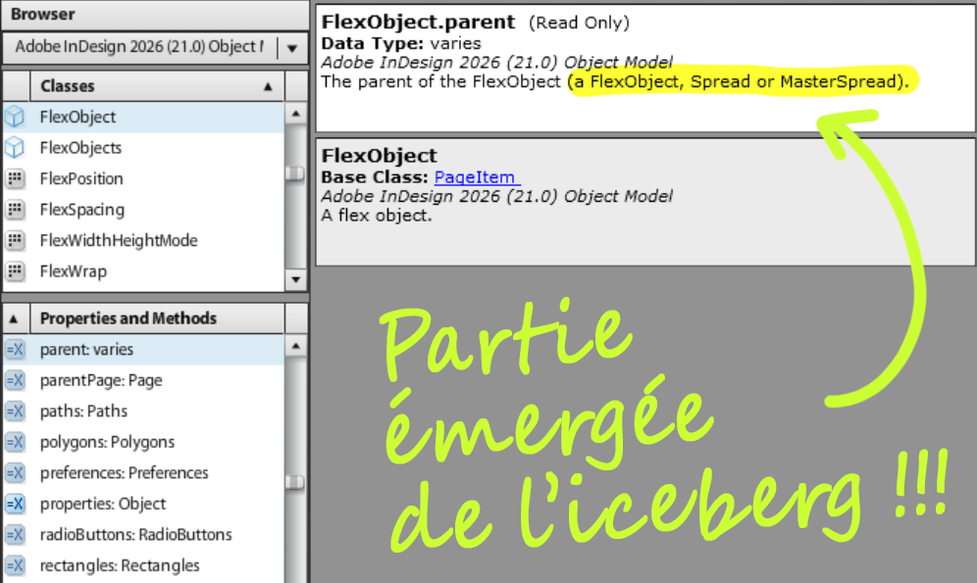Screen dimensions: 977x583
Task: Click the polygons property icon
Action: click(x=15, y=442)
